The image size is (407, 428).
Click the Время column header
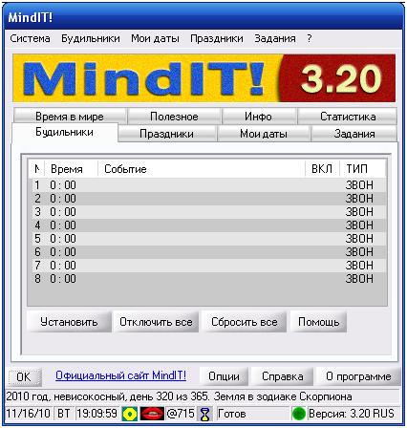click(x=71, y=169)
